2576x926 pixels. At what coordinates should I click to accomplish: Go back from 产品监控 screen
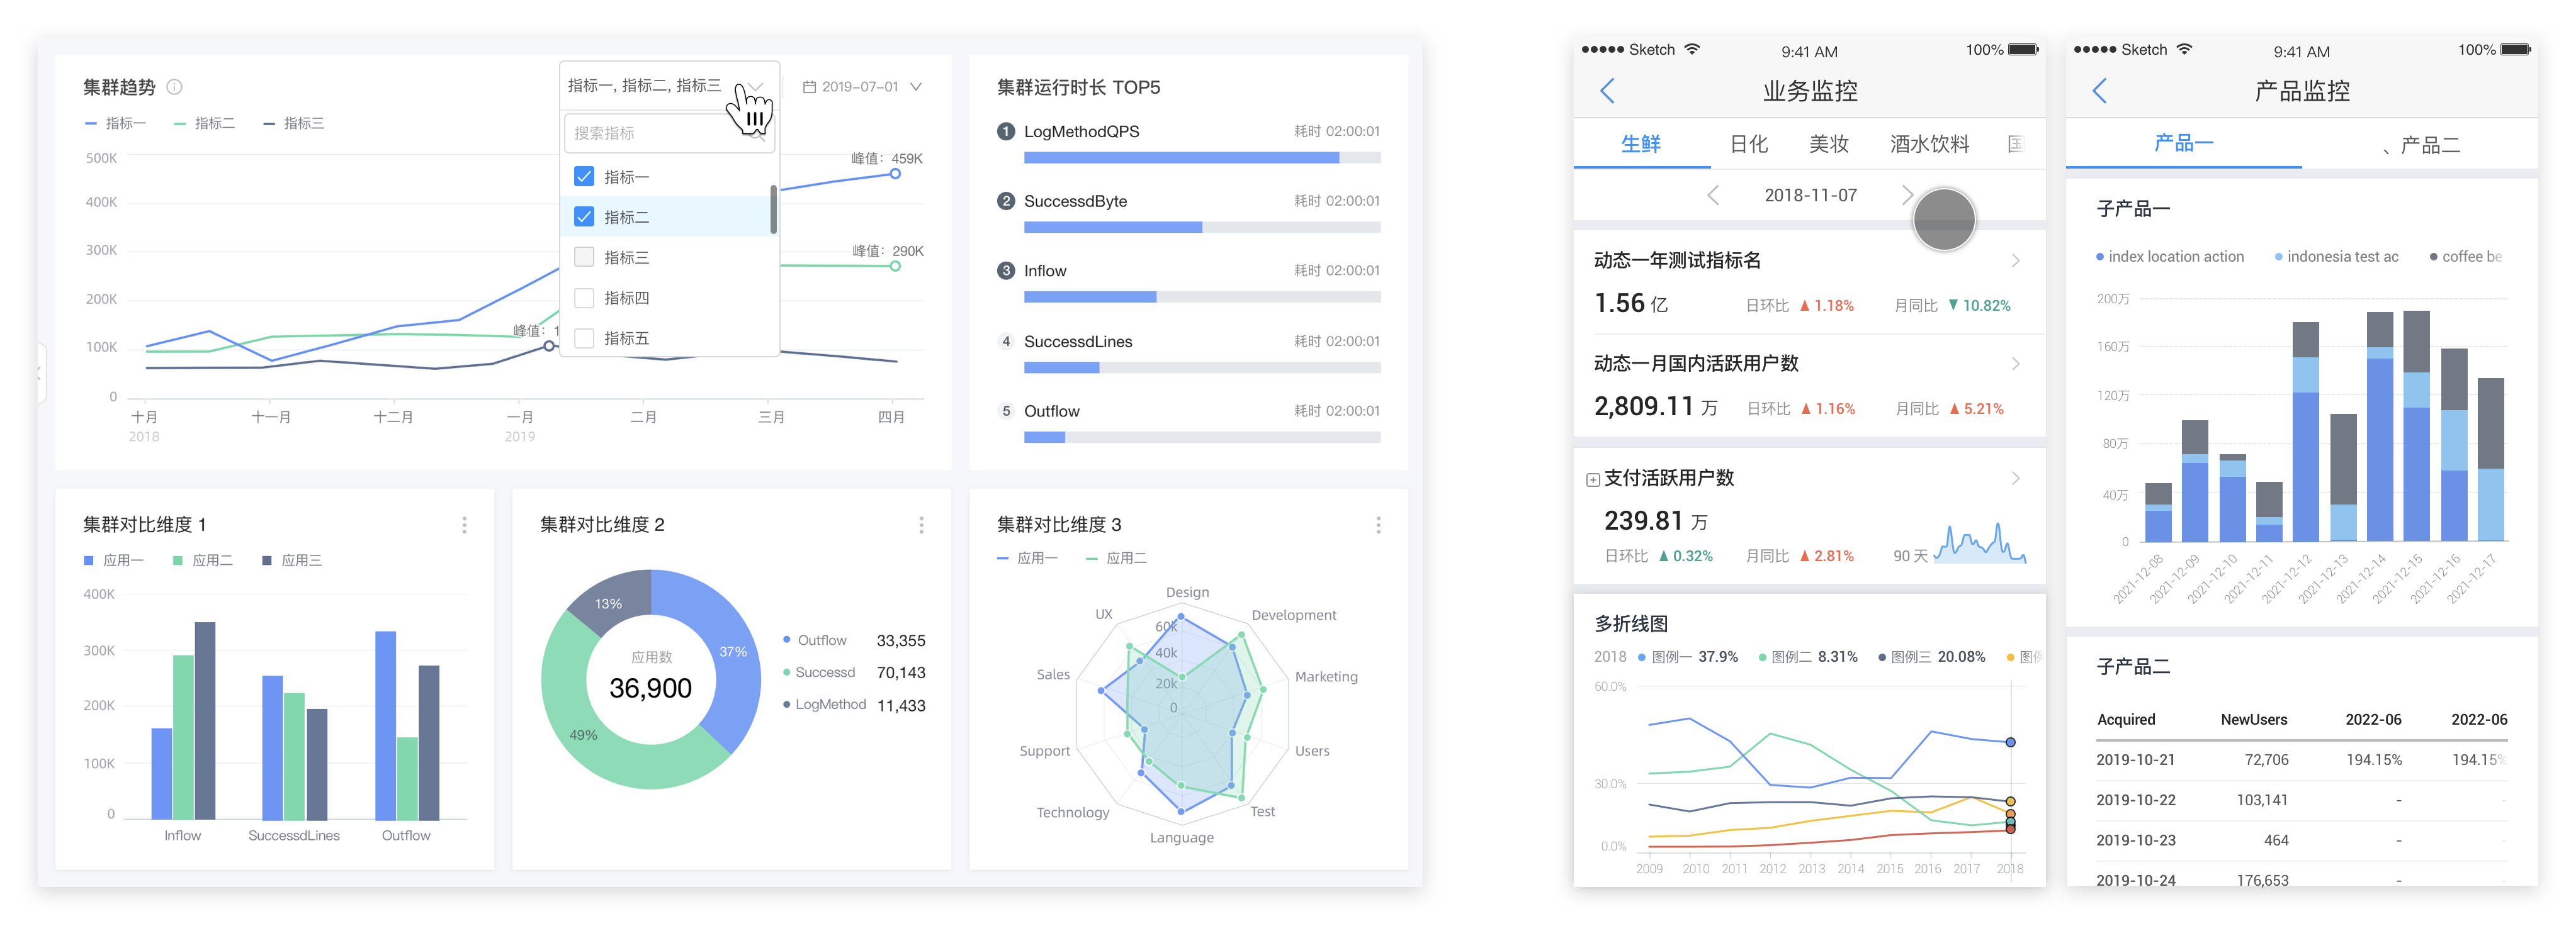(2099, 91)
